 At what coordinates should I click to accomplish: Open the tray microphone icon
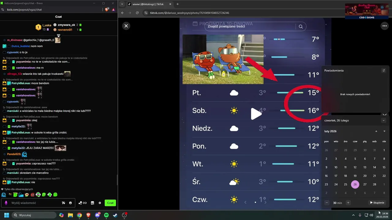point(360,215)
